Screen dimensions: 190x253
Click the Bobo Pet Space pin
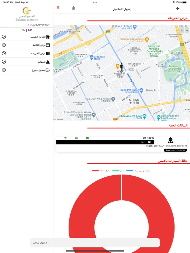point(142,91)
